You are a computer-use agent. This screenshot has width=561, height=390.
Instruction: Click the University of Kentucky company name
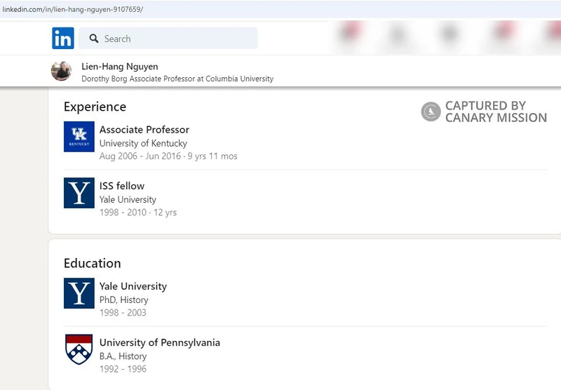(143, 143)
